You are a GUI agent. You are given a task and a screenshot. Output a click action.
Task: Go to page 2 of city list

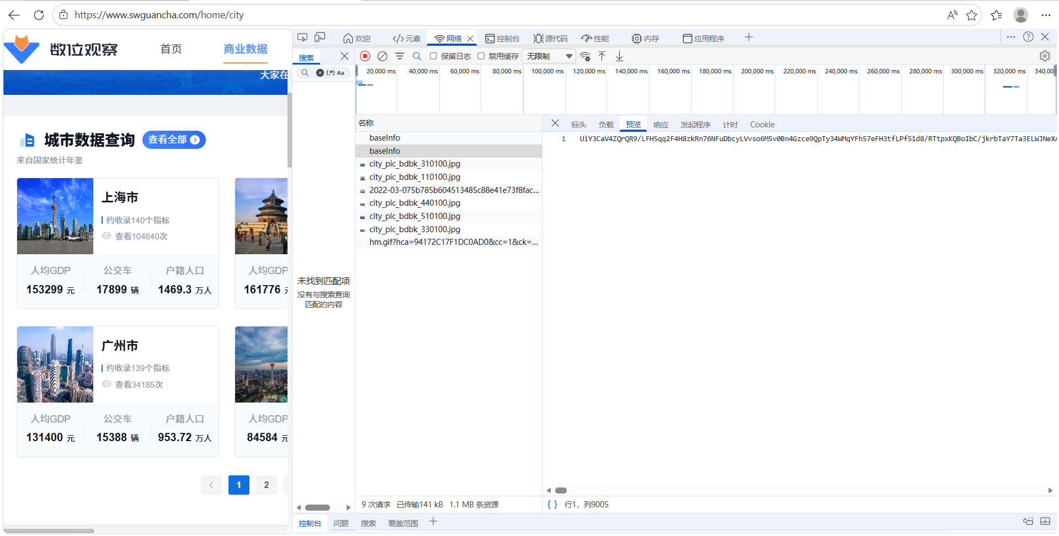(267, 485)
